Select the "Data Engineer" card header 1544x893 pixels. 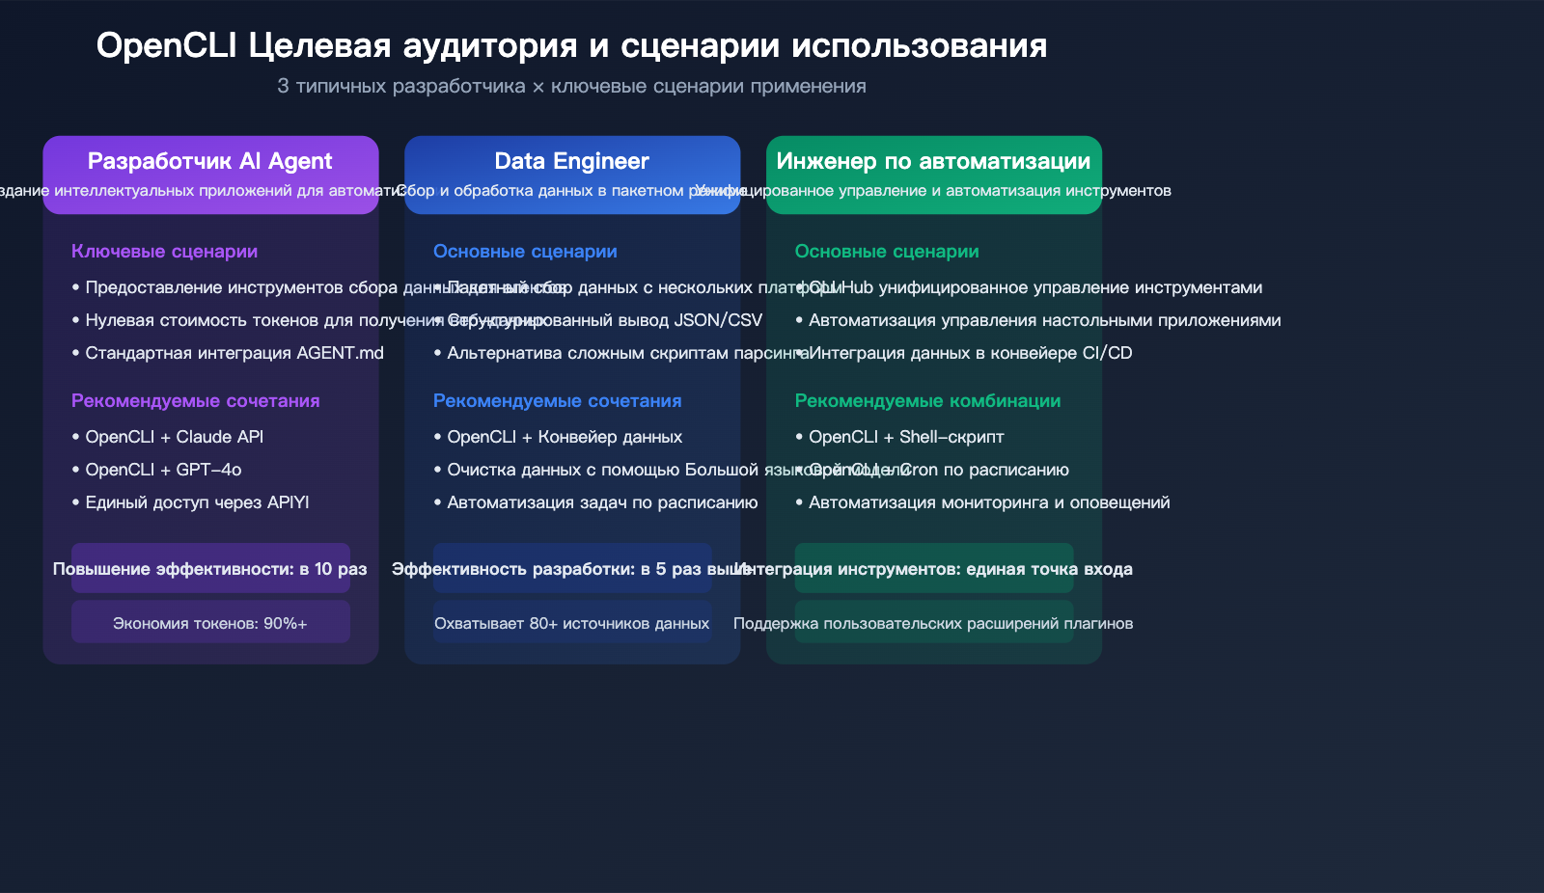click(572, 161)
